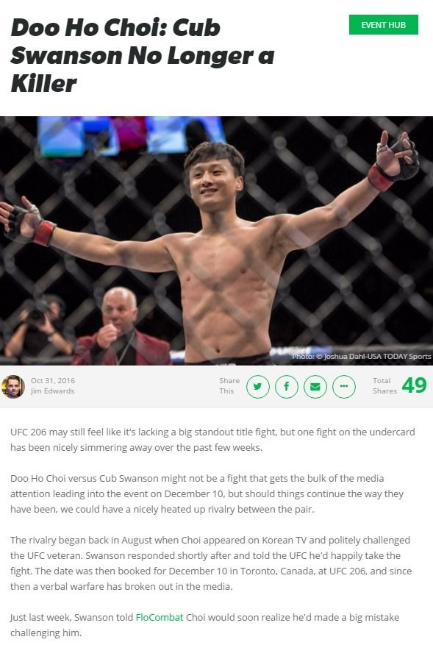
Task: Share article on Twitter
Action: click(x=258, y=387)
